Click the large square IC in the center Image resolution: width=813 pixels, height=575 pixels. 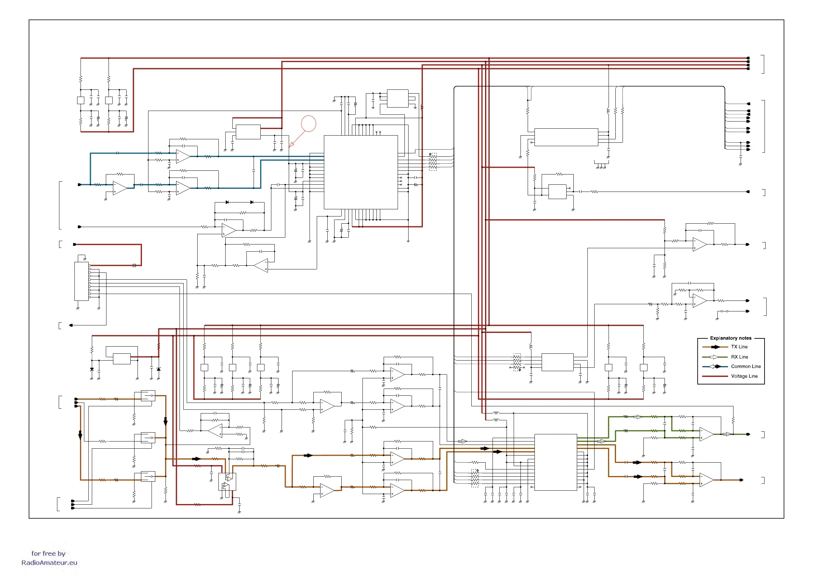[360, 172]
